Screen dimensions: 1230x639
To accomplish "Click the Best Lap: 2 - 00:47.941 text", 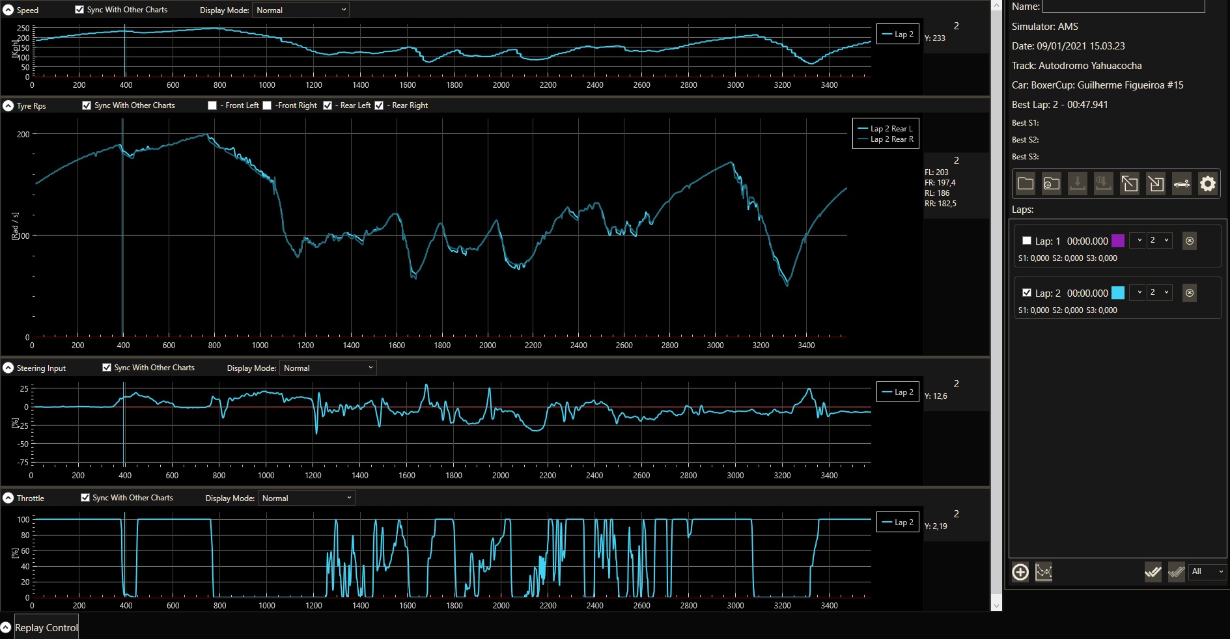I will [1059, 105].
